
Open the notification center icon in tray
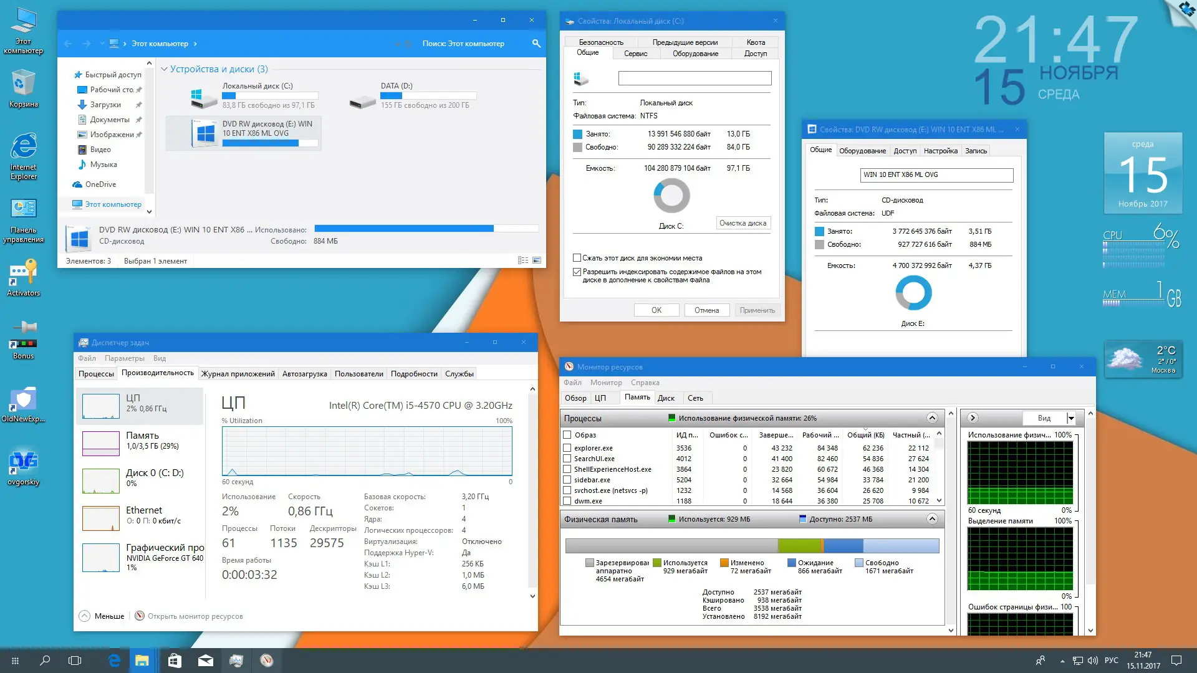1176,661
